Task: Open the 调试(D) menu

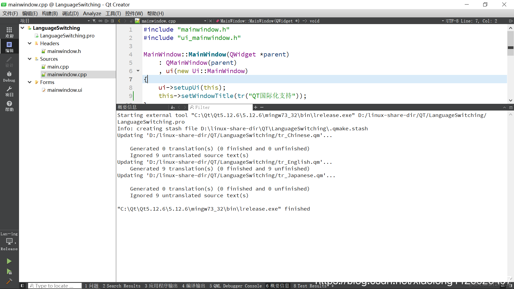Action: tap(70, 13)
